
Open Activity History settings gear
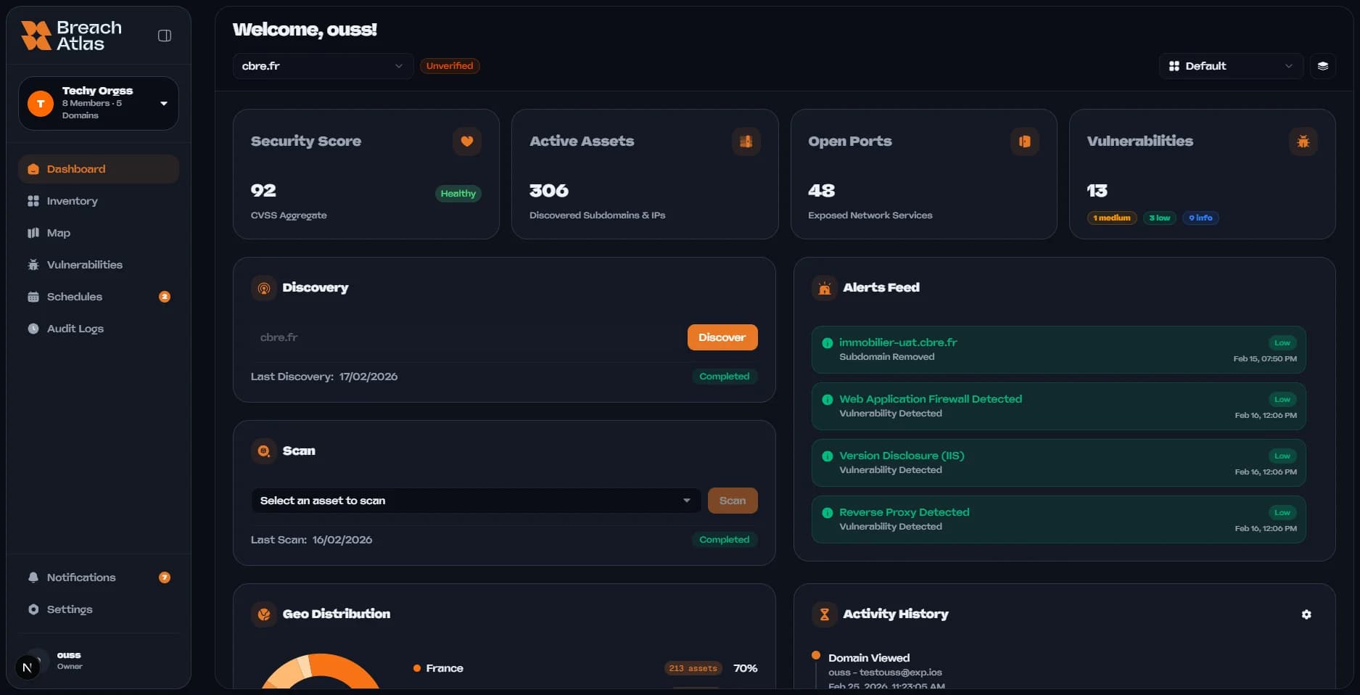tap(1306, 614)
